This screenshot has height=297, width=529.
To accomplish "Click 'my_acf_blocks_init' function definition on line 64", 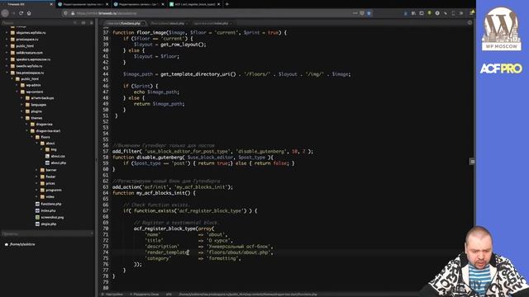I will click(164, 193).
